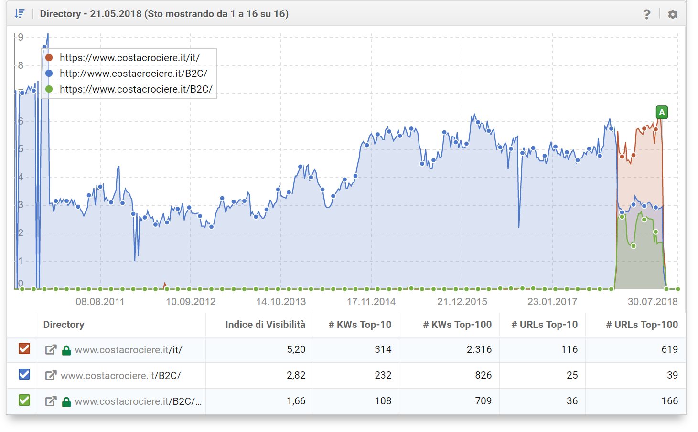Click URLs Top-100 value 619

[x=670, y=349]
